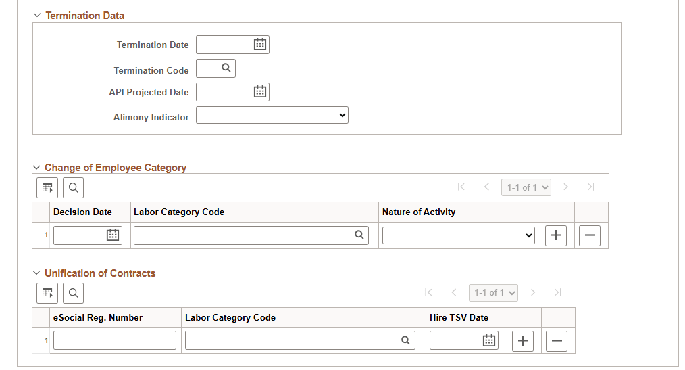Open the Nature of Activity dropdown
The height and width of the screenshot is (370, 685).
(458, 235)
